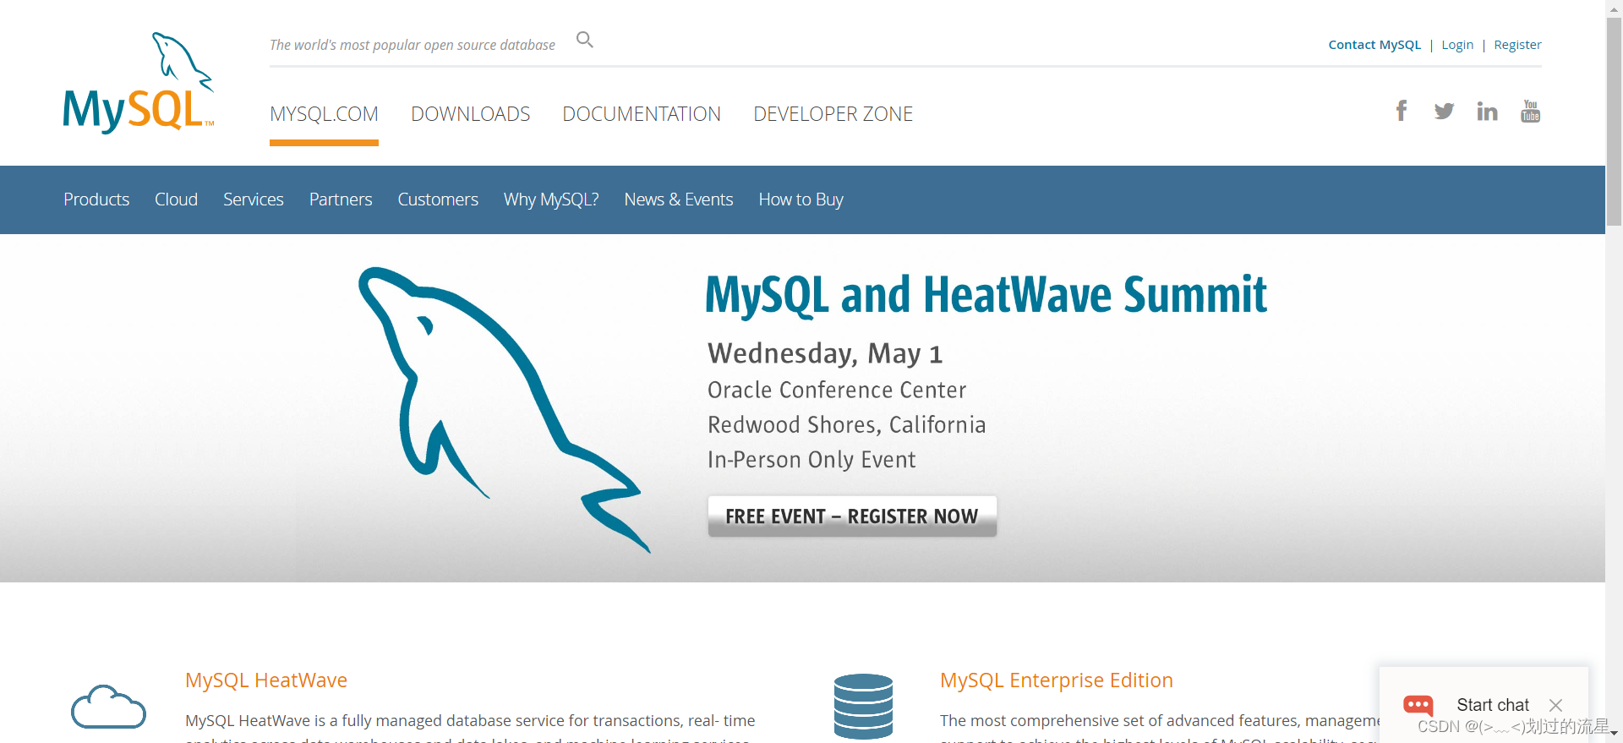The width and height of the screenshot is (1623, 743).
Task: Click the "Wednesday, May 1" date text
Action: pyautogui.click(x=825, y=353)
